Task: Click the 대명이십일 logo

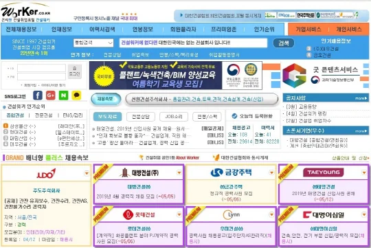Action: click(324, 215)
